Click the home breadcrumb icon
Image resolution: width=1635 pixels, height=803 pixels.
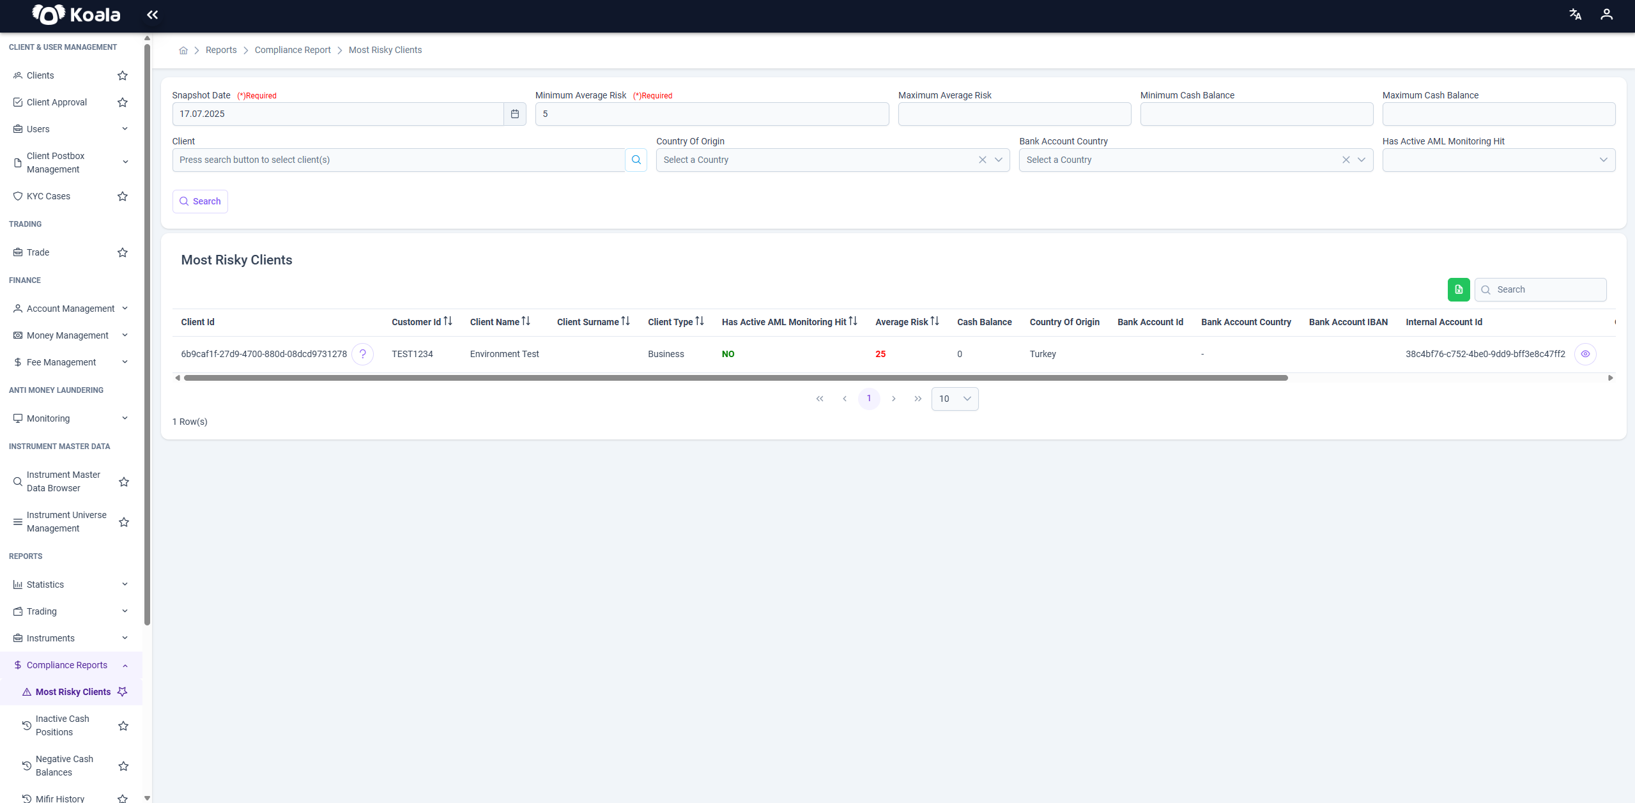click(x=183, y=50)
